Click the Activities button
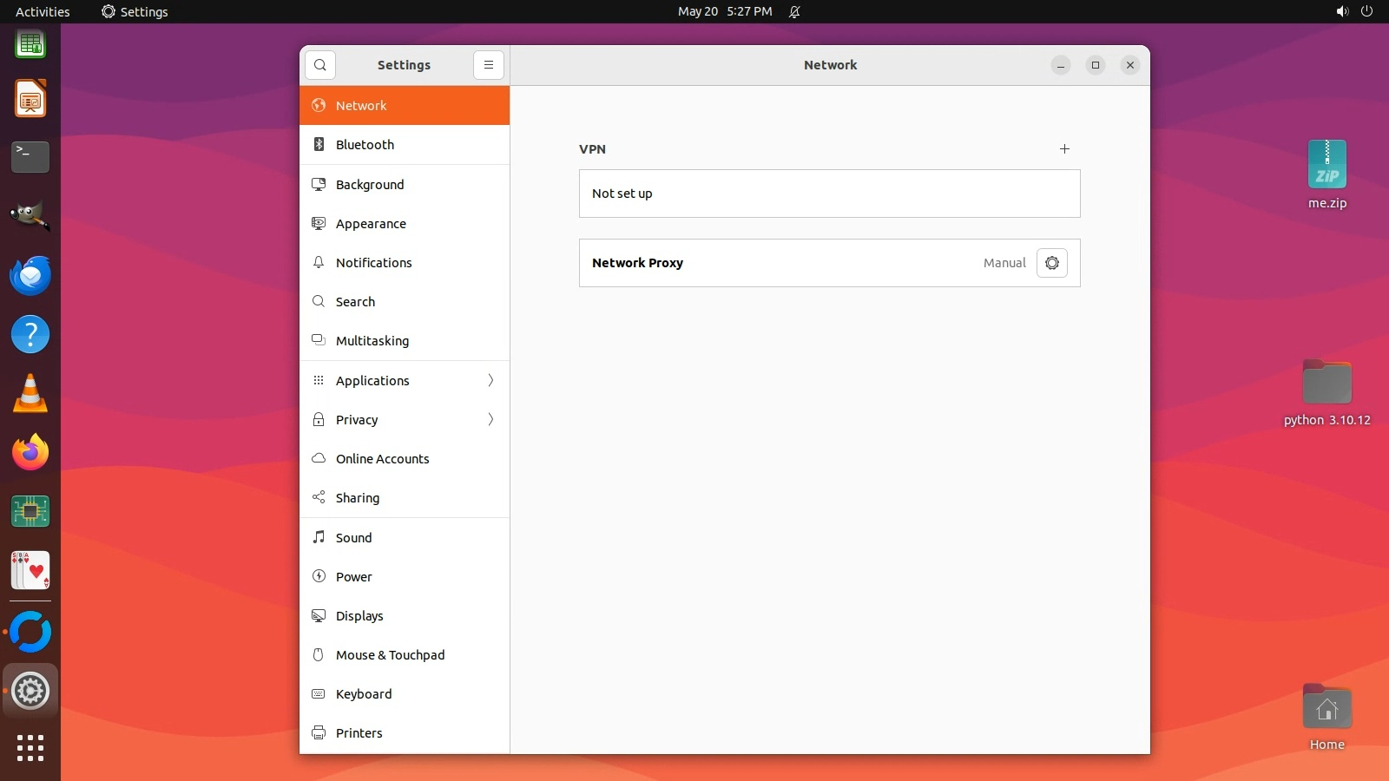 [43, 11]
